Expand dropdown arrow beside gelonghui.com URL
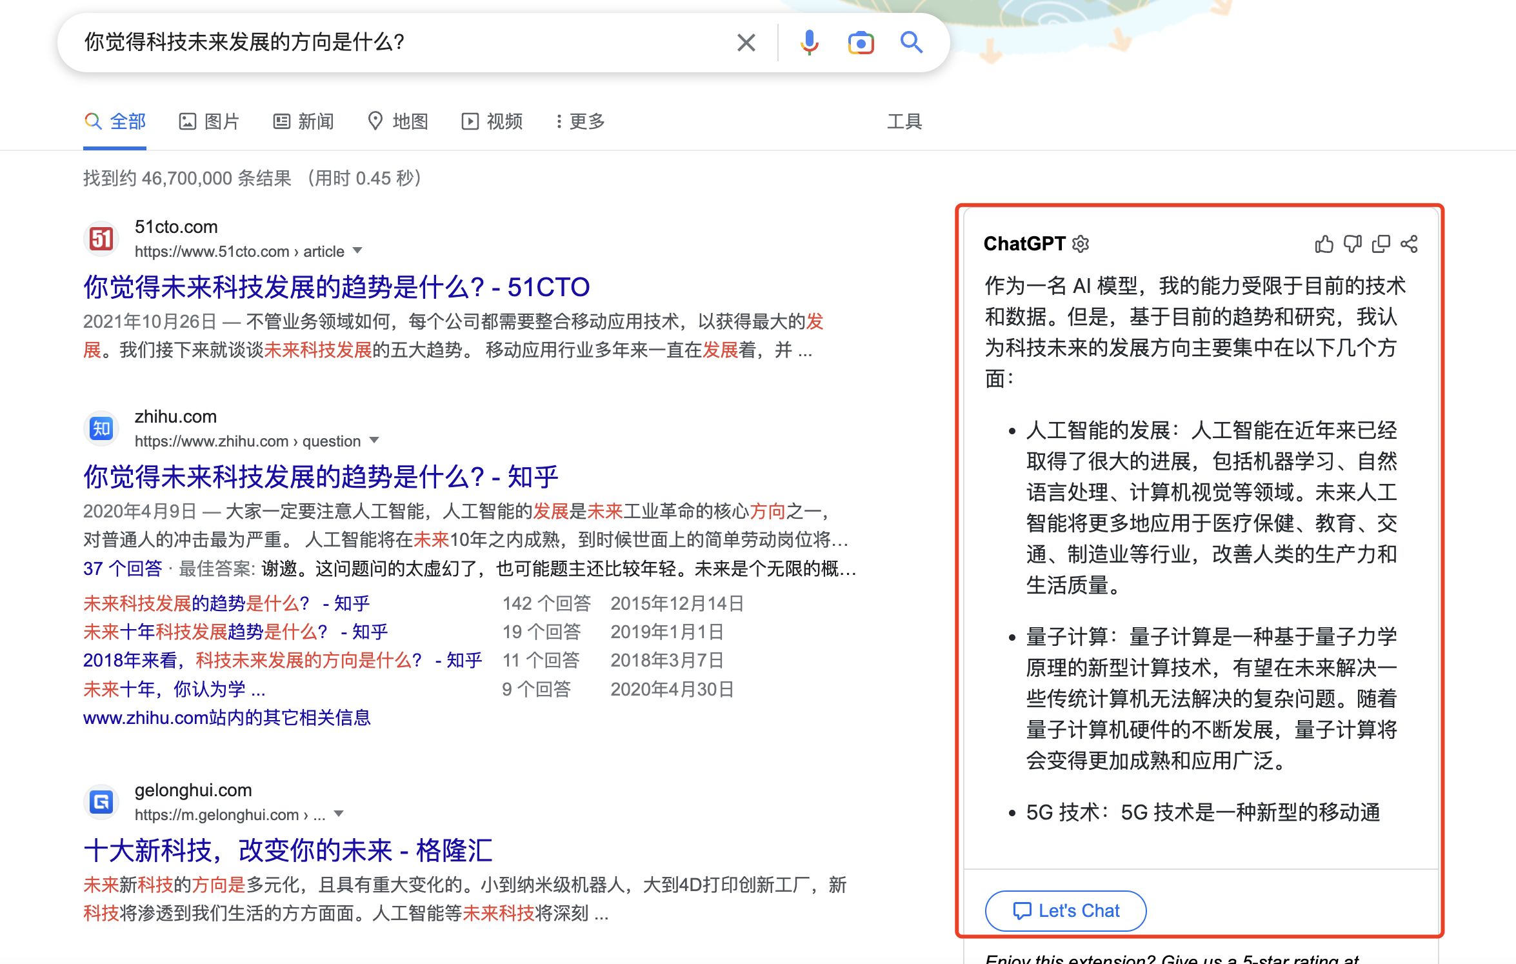 pyautogui.click(x=339, y=814)
